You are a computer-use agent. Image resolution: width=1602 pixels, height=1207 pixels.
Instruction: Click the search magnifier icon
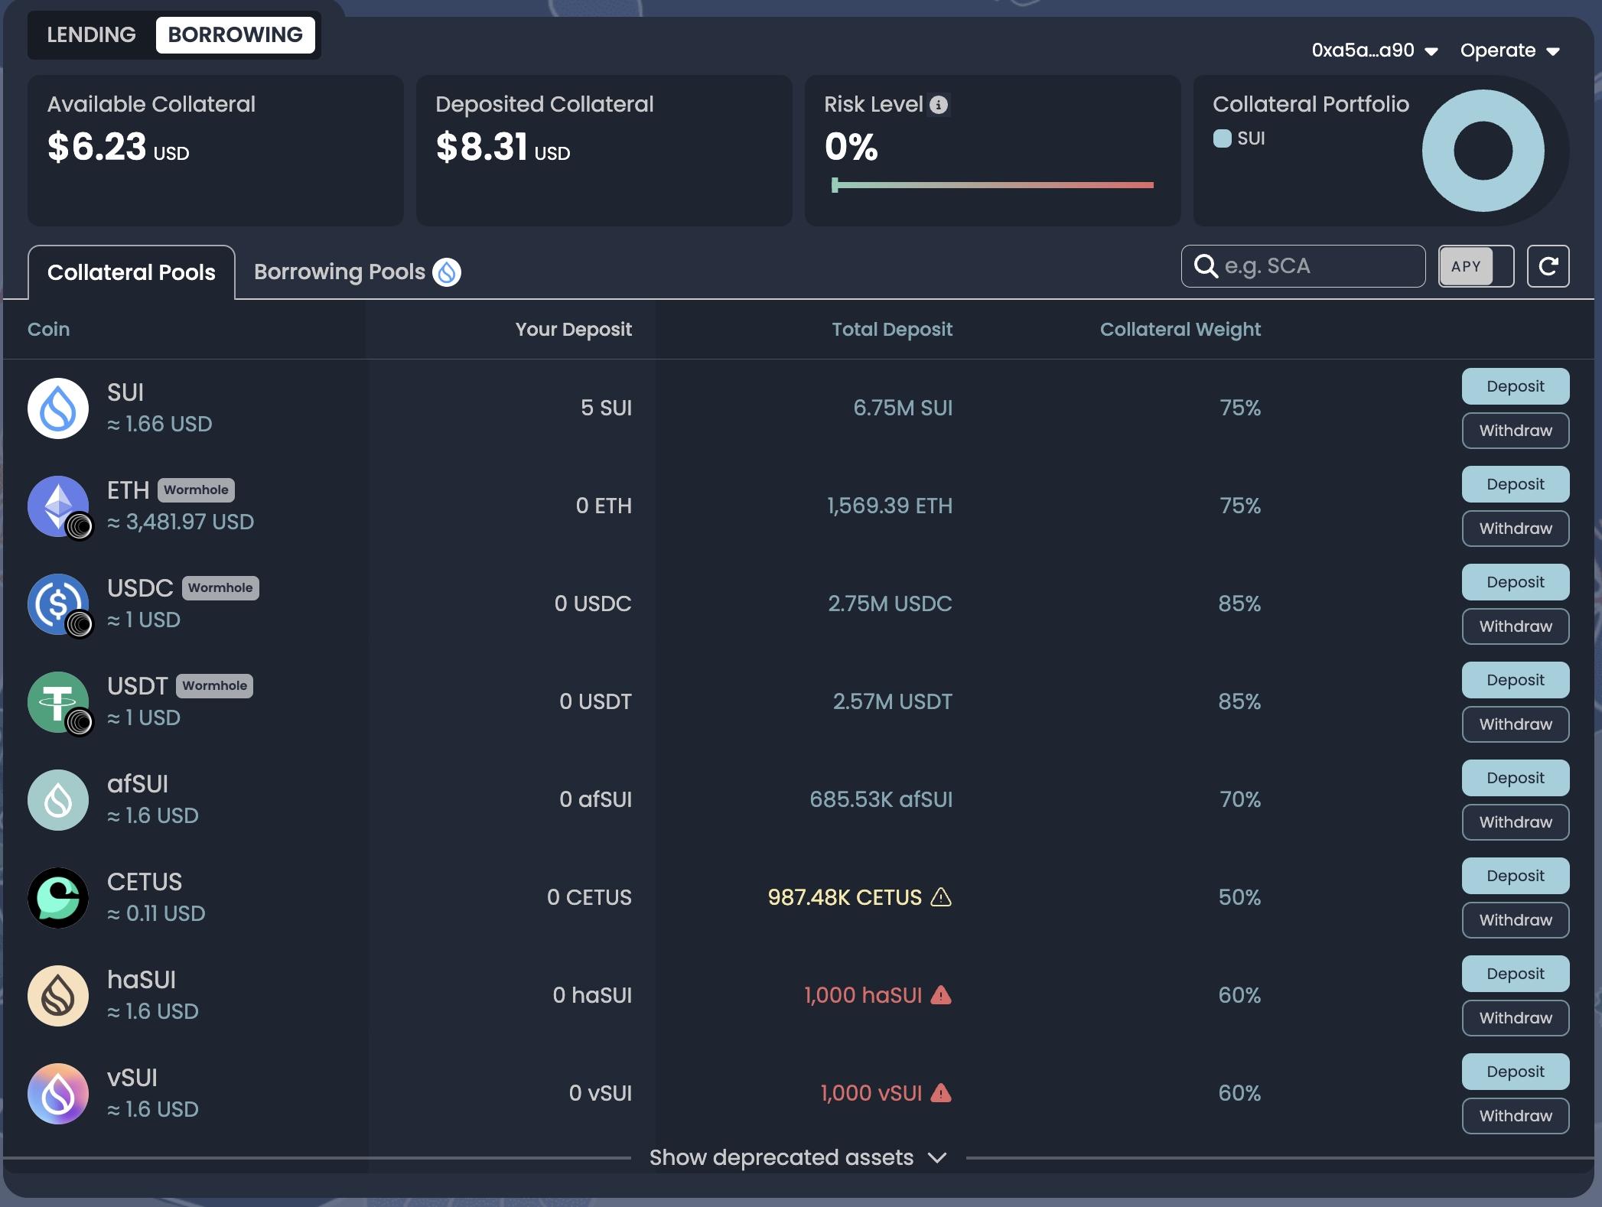[1206, 266]
